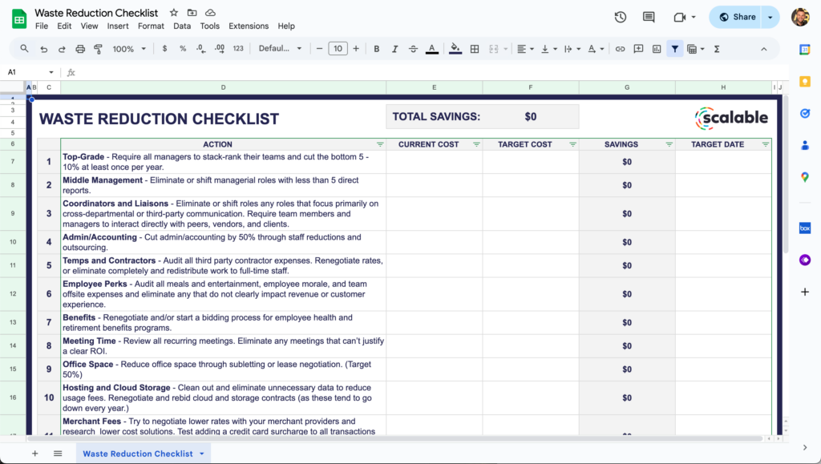The height and width of the screenshot is (464, 821).
Task: Get more add-ons plus icon
Action: (805, 292)
